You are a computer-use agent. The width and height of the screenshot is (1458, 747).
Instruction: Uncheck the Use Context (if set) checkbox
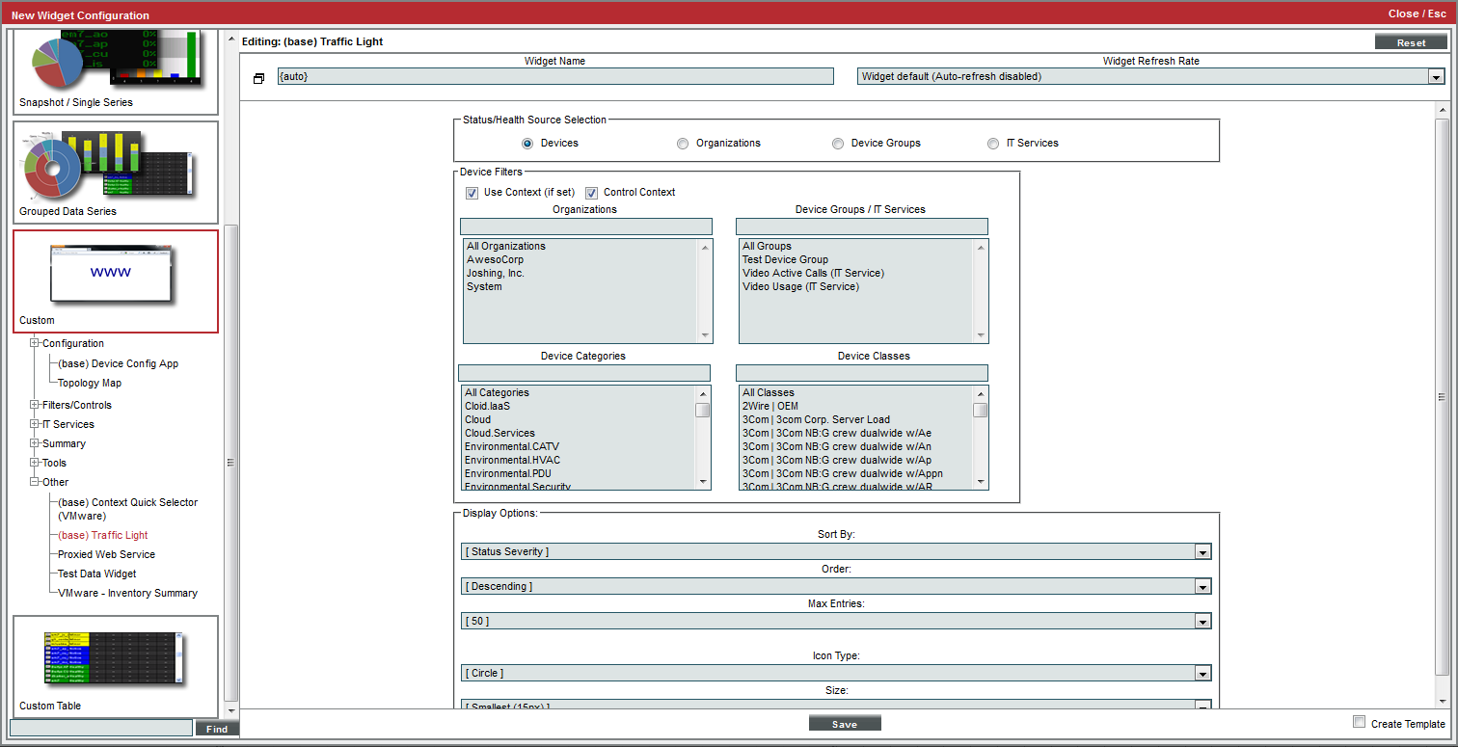coord(472,193)
